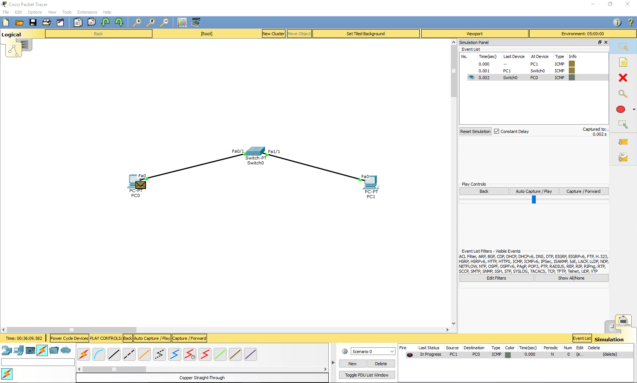Viewport: 637px width, 383px height.
Task: Open the drawing palette icon
Action: coord(182,22)
